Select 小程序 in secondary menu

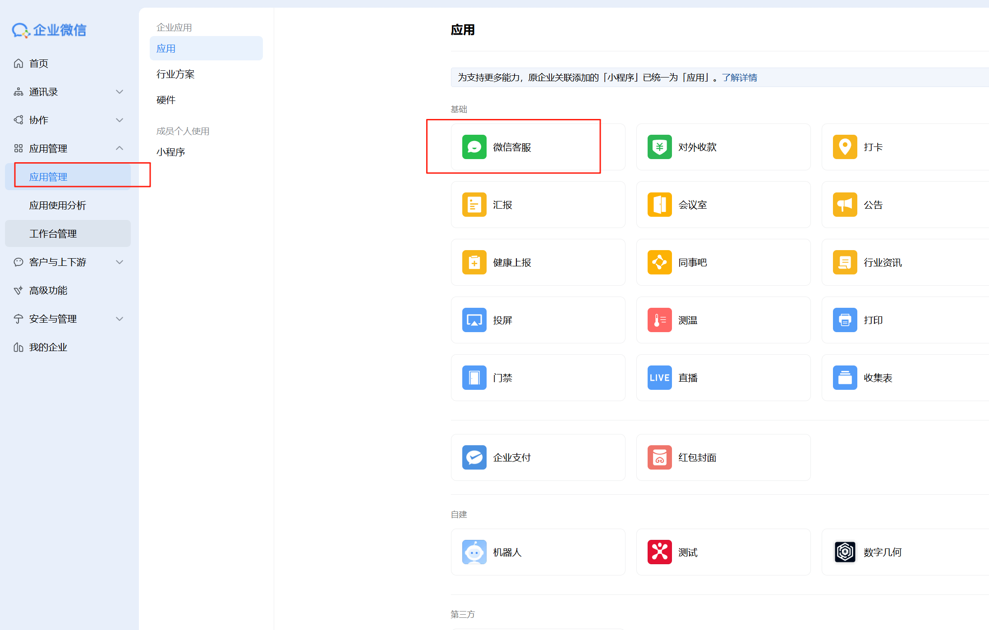[171, 152]
